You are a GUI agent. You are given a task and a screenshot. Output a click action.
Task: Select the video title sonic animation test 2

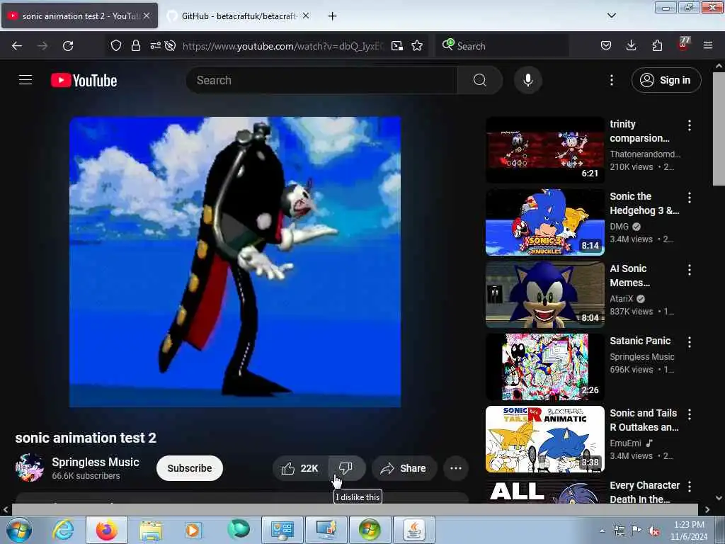(86, 438)
